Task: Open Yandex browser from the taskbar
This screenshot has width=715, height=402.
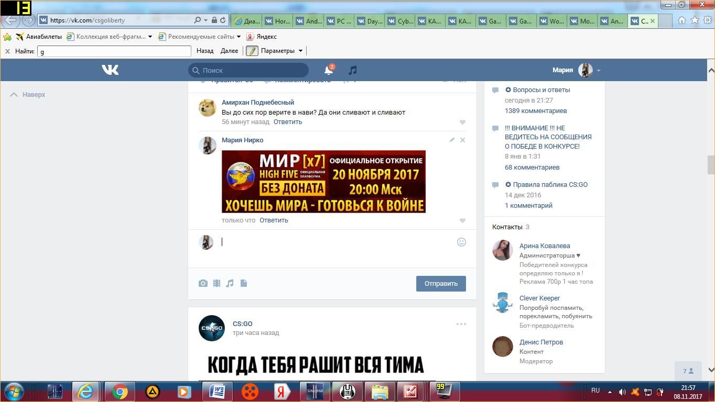Action: [281, 392]
